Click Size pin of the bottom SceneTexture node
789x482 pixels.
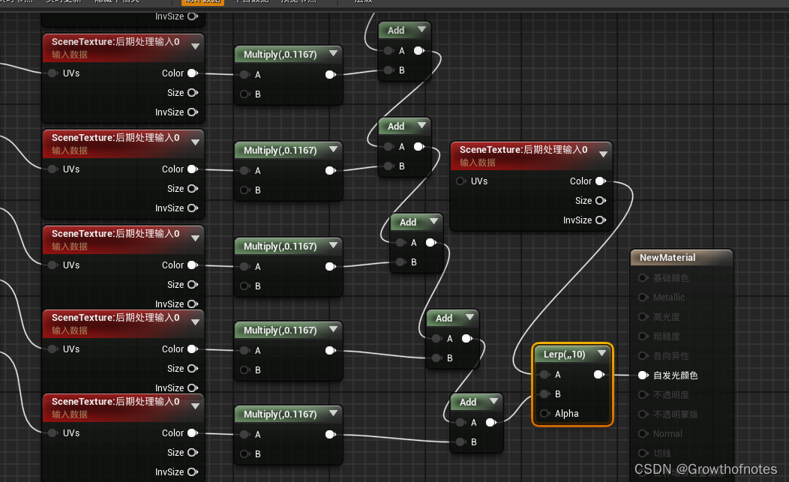click(x=192, y=452)
